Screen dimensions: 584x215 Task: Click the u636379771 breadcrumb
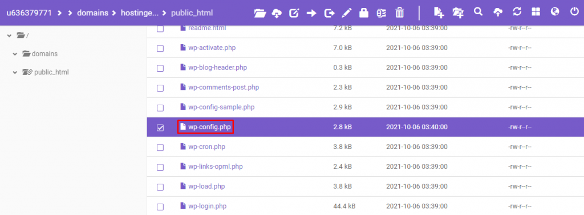point(29,14)
